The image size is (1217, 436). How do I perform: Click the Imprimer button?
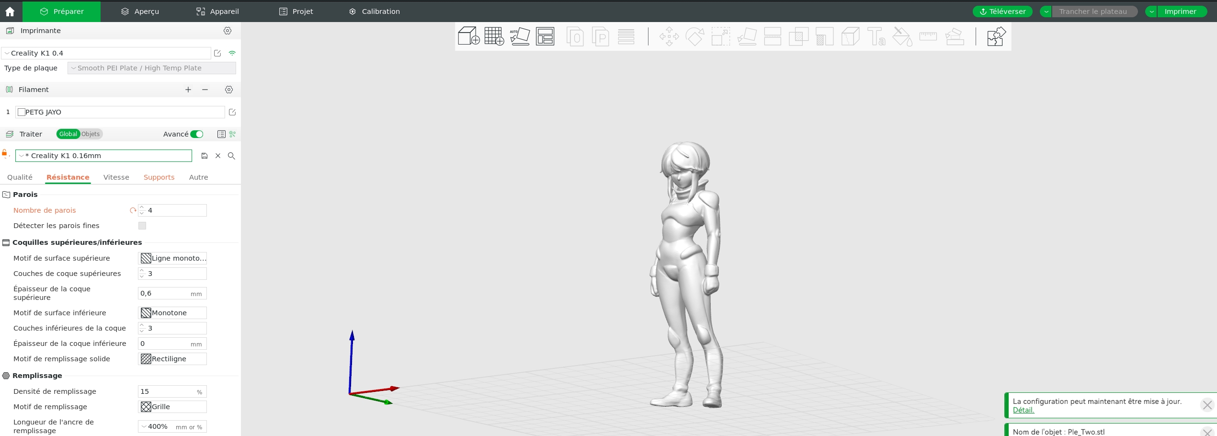point(1180,11)
